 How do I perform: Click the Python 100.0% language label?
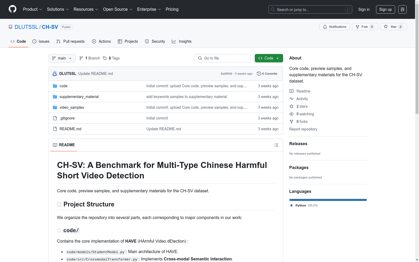[307, 205]
